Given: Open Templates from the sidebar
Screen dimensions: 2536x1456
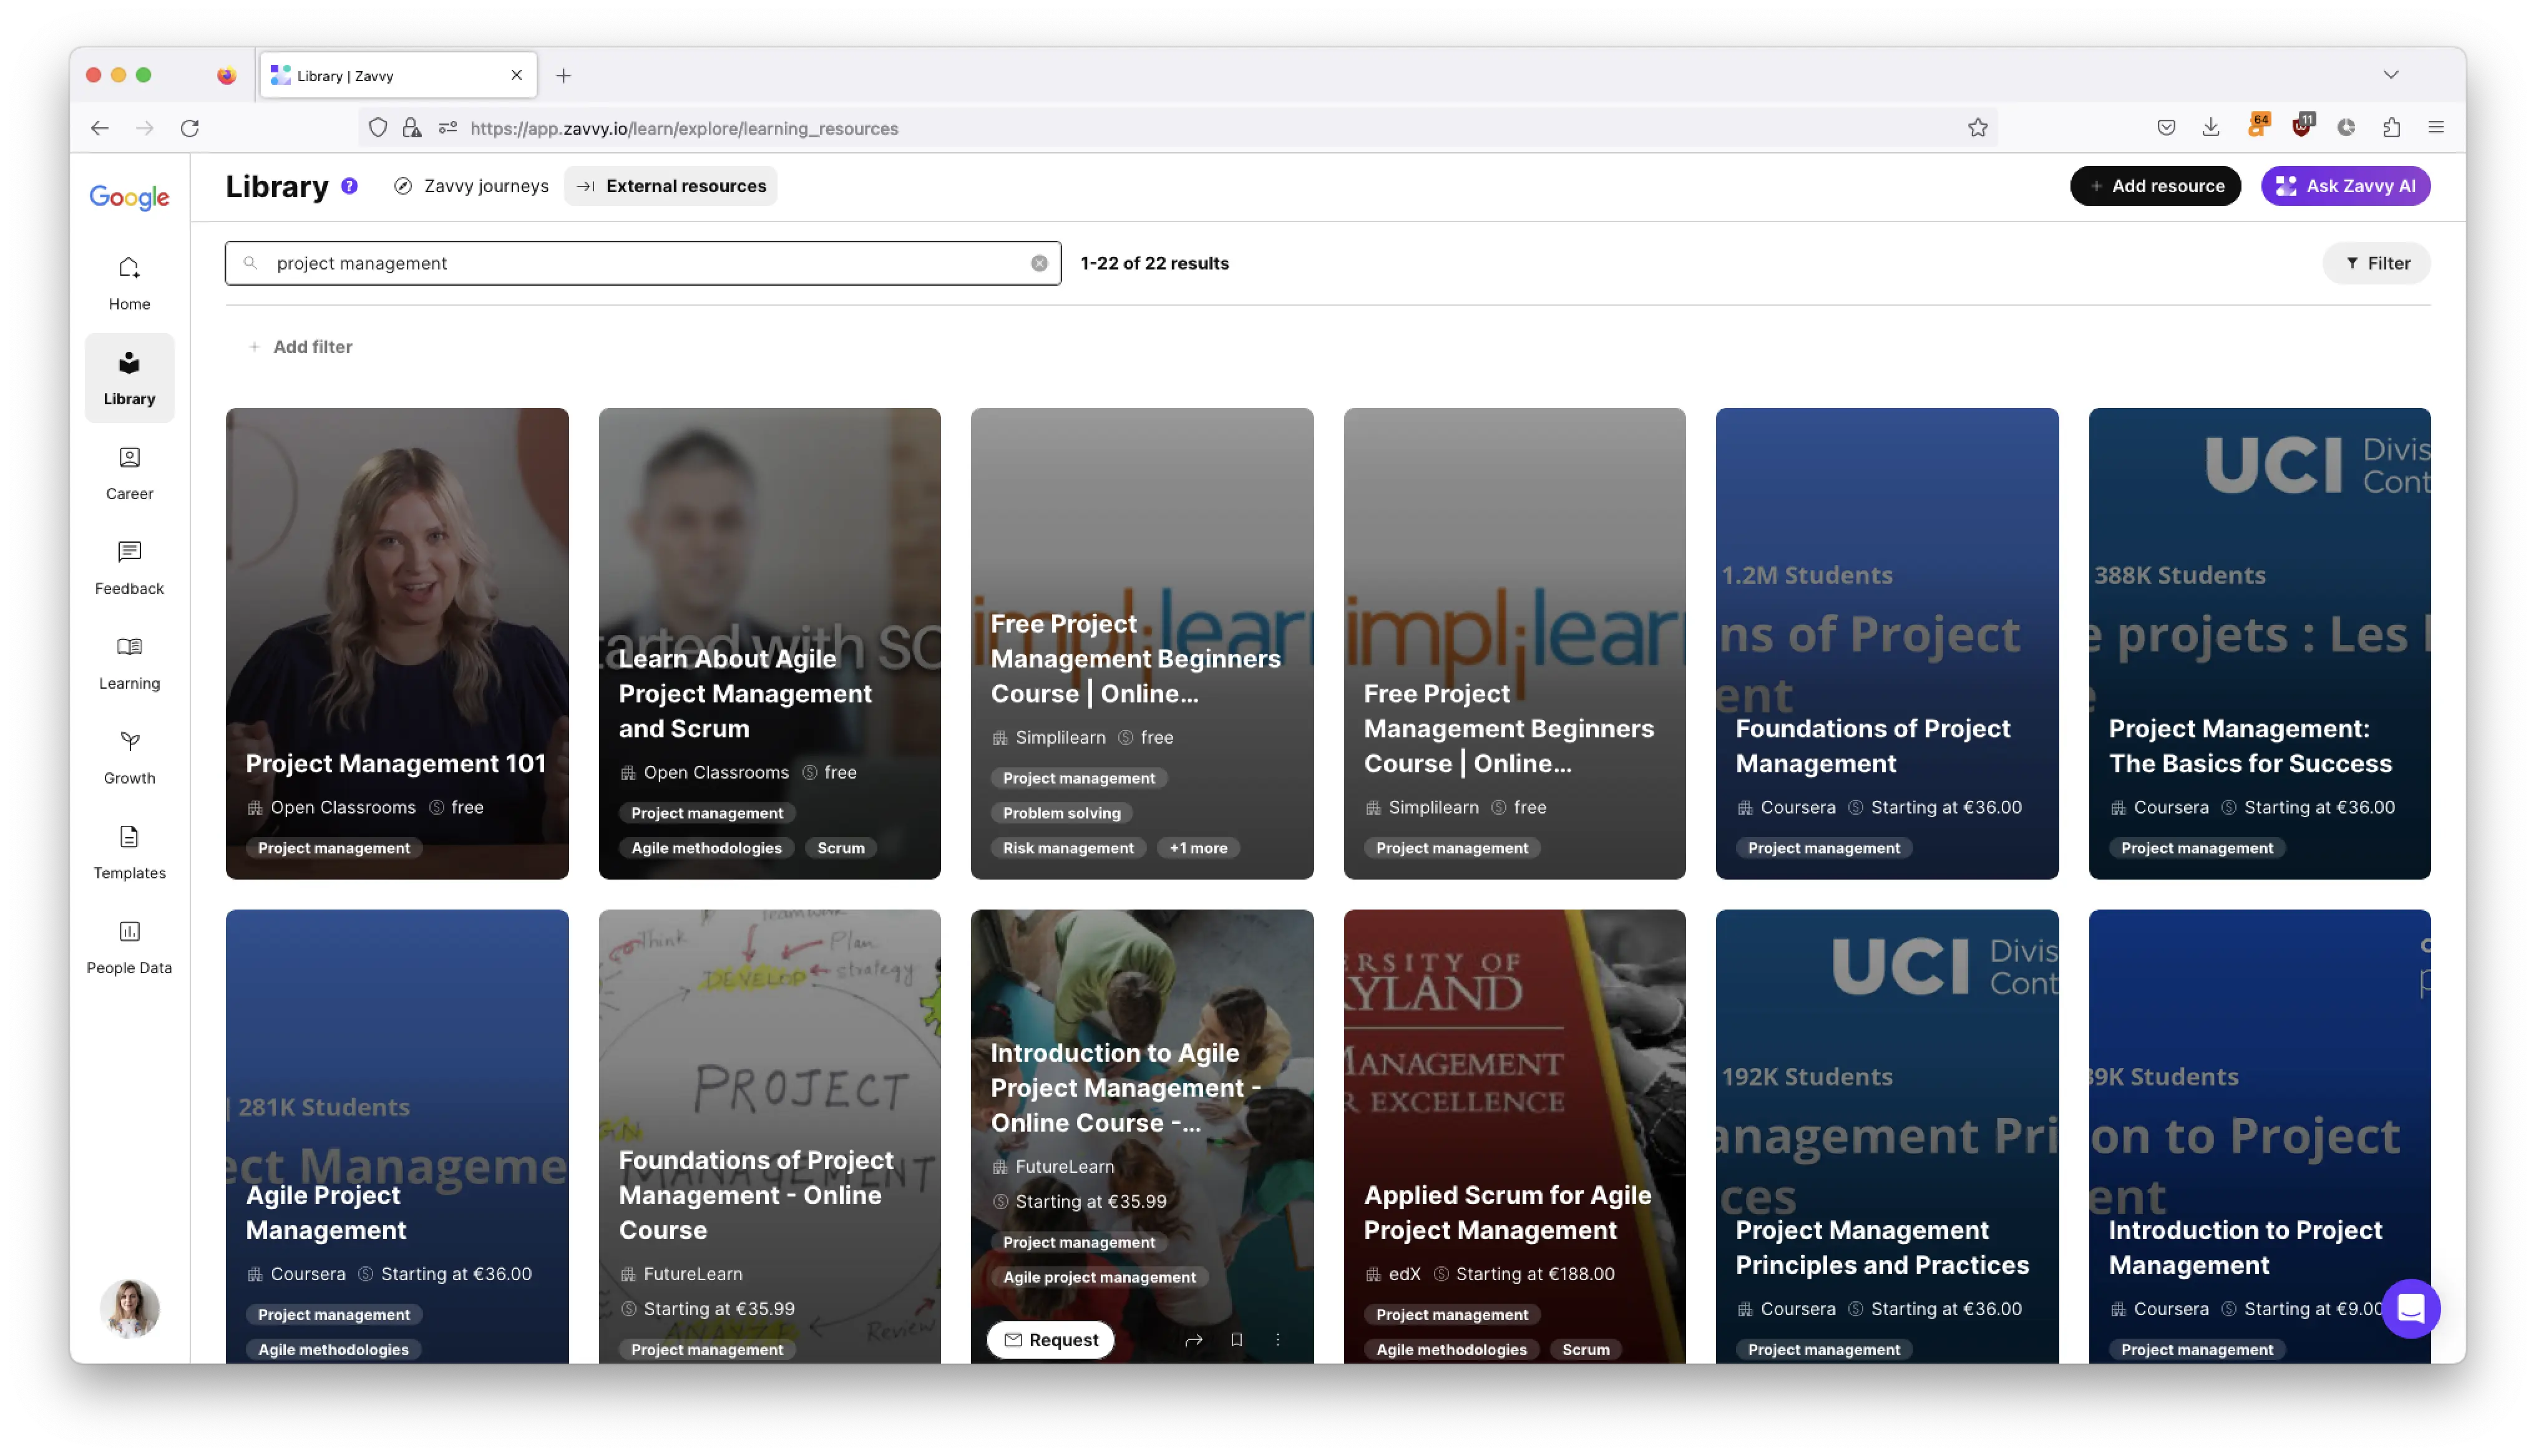Looking at the screenshot, I should click(129, 852).
